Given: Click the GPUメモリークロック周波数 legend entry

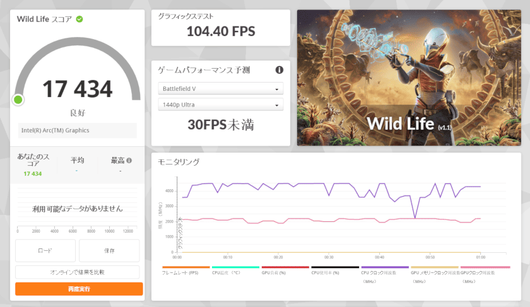Looking at the screenshot, I should [x=434, y=272].
